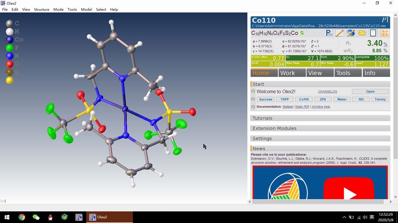Click the notepad icon in Olex2 panel
This screenshot has width=398, height=223.
click(x=373, y=33)
